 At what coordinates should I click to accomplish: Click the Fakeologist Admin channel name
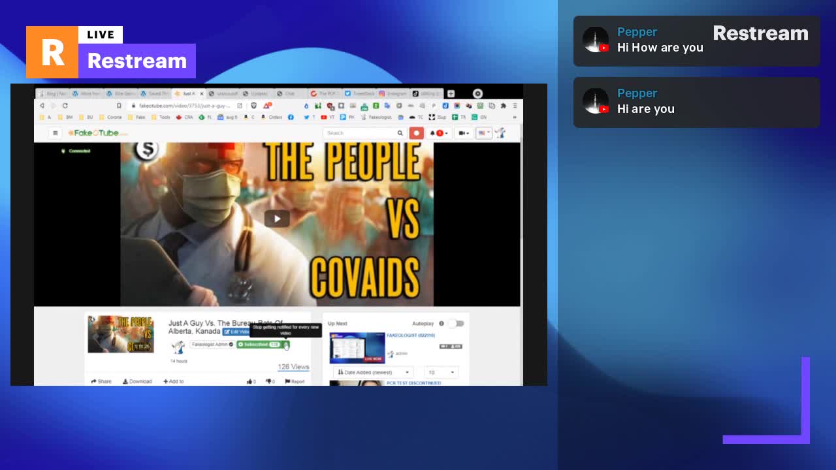212,345
